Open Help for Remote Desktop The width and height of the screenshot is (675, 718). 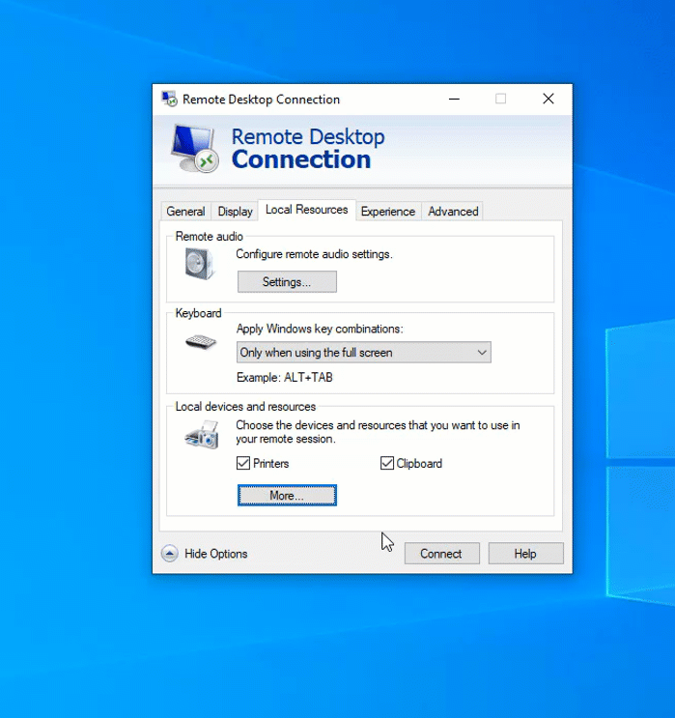(x=525, y=554)
